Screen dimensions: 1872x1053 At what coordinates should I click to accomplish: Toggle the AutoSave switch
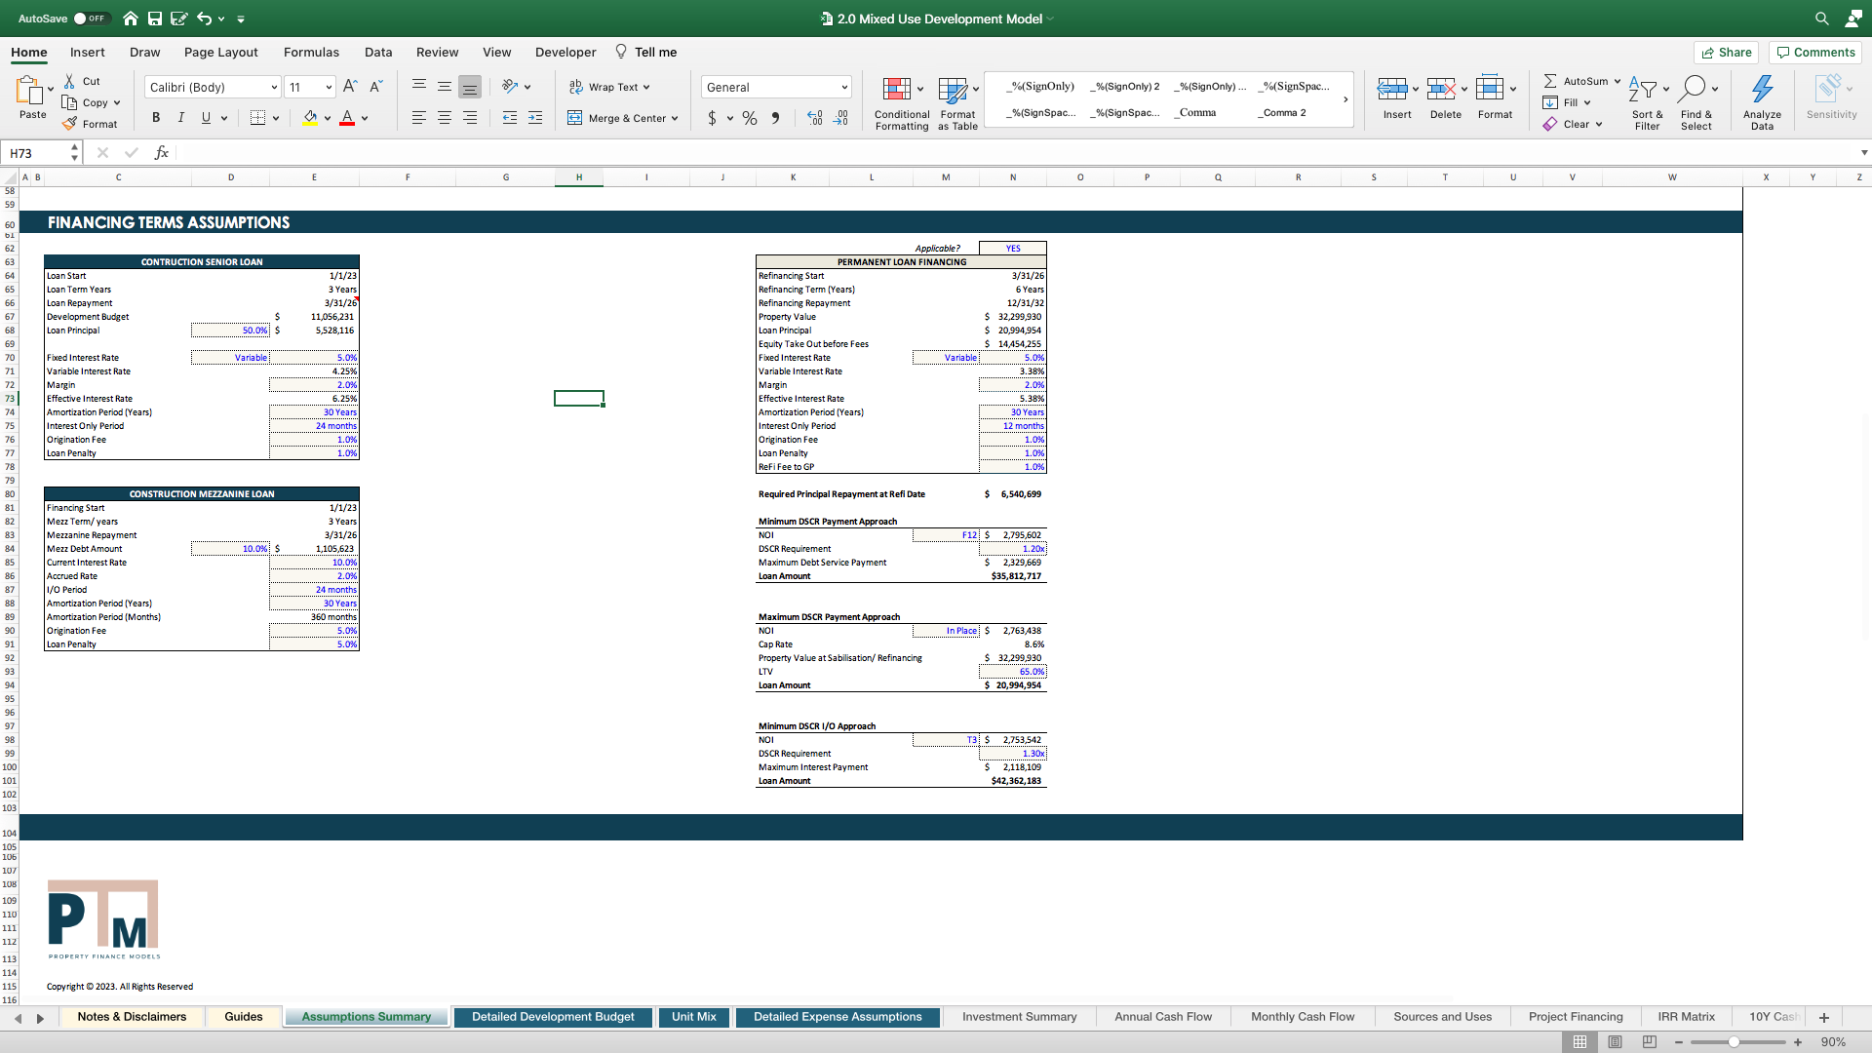tap(92, 19)
